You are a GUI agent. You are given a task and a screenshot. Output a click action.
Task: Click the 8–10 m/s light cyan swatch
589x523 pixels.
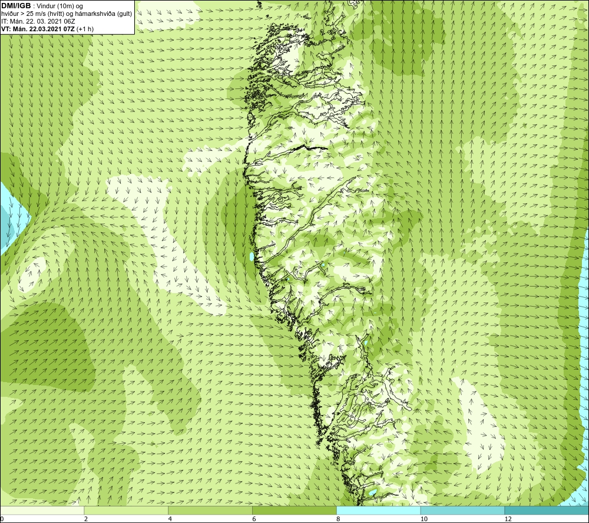379,510
